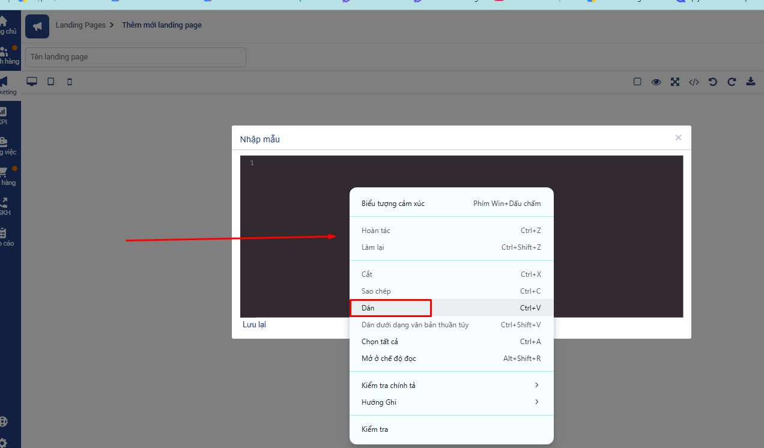Close the Nhập mẫu dialog

point(678,138)
